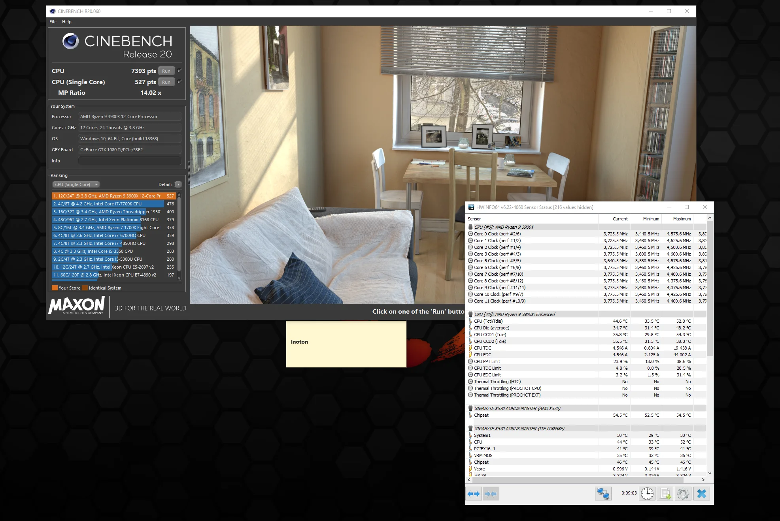Toggle the CPU Single Core checkbox
This screenshot has height=521, width=780.
coord(179,81)
